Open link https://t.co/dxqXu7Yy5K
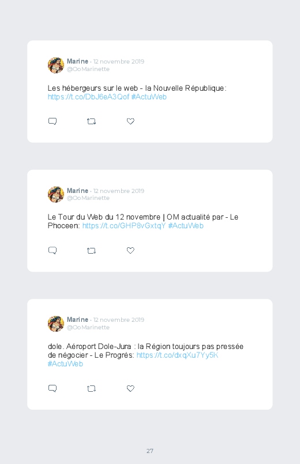This screenshot has width=300, height=464. point(177,355)
